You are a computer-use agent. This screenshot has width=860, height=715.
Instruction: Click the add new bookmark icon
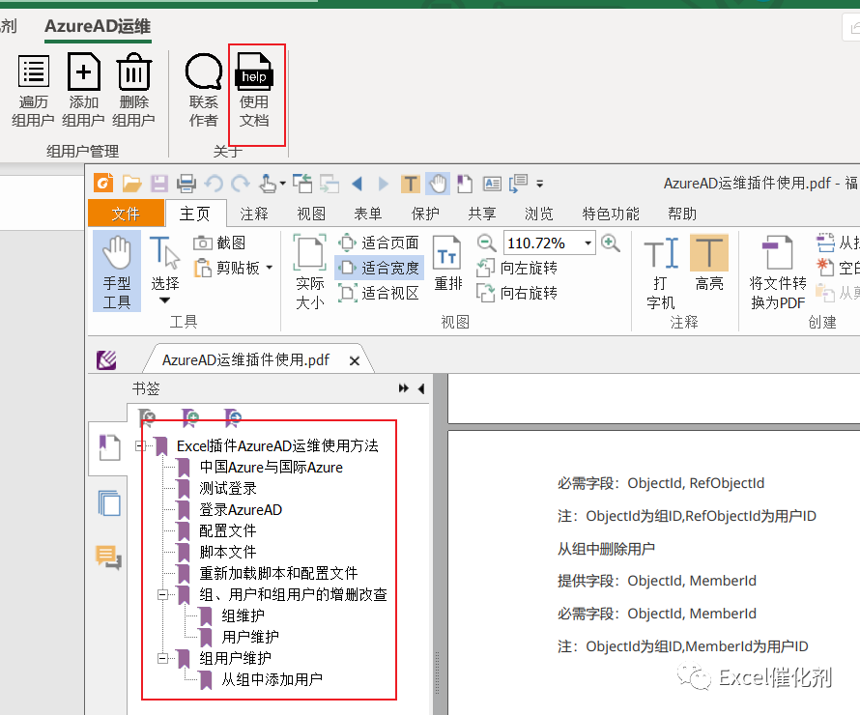click(x=190, y=417)
